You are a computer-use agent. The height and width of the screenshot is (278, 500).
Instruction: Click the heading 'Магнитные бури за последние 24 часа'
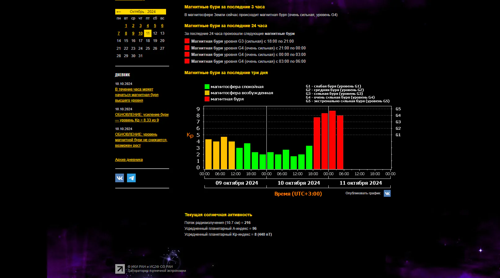226,26
